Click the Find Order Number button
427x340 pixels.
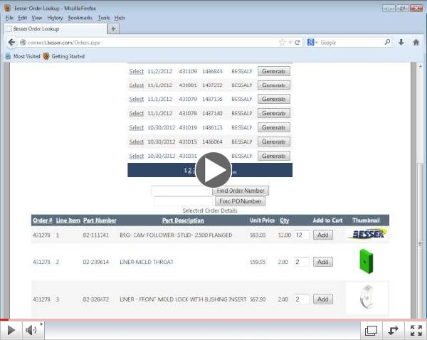tap(240, 191)
